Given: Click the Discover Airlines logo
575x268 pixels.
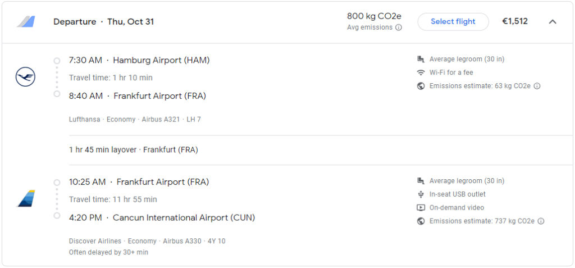Looking at the screenshot, I should point(26,199).
